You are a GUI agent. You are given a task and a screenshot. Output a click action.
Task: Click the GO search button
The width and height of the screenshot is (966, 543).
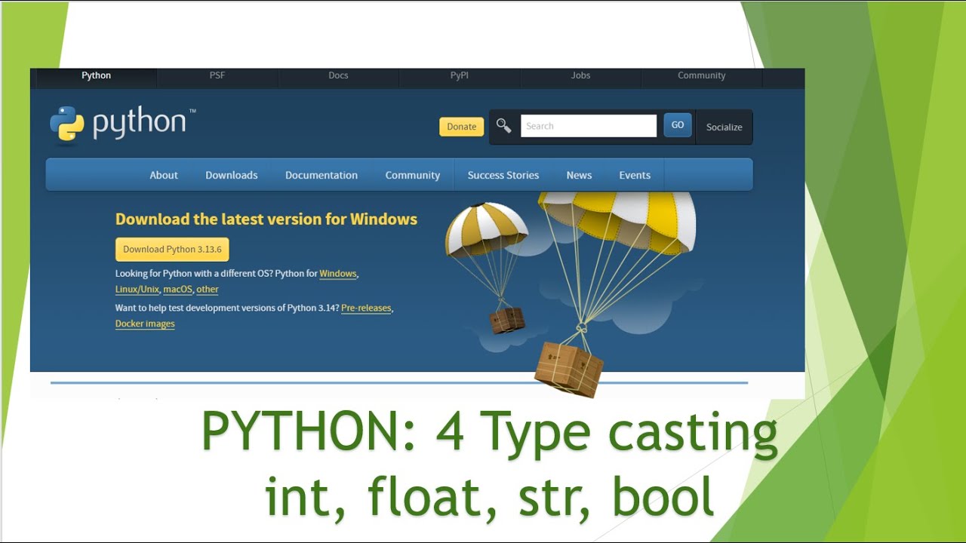678,125
